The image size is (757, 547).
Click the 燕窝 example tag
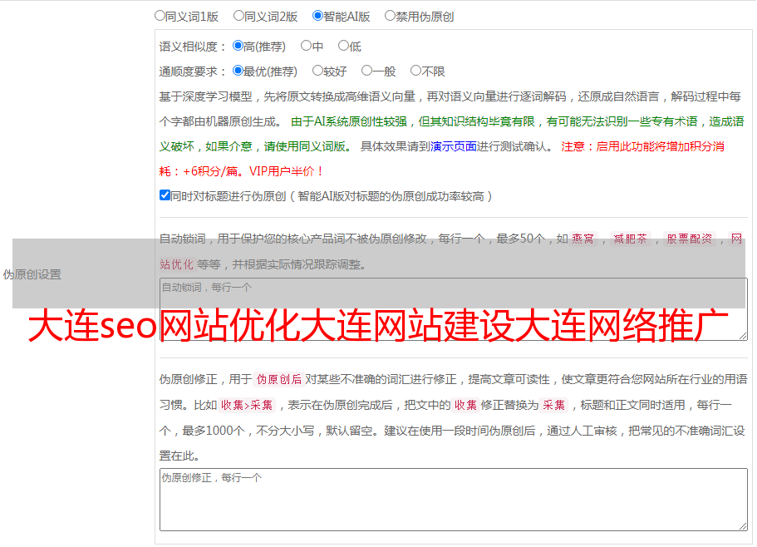point(582,239)
